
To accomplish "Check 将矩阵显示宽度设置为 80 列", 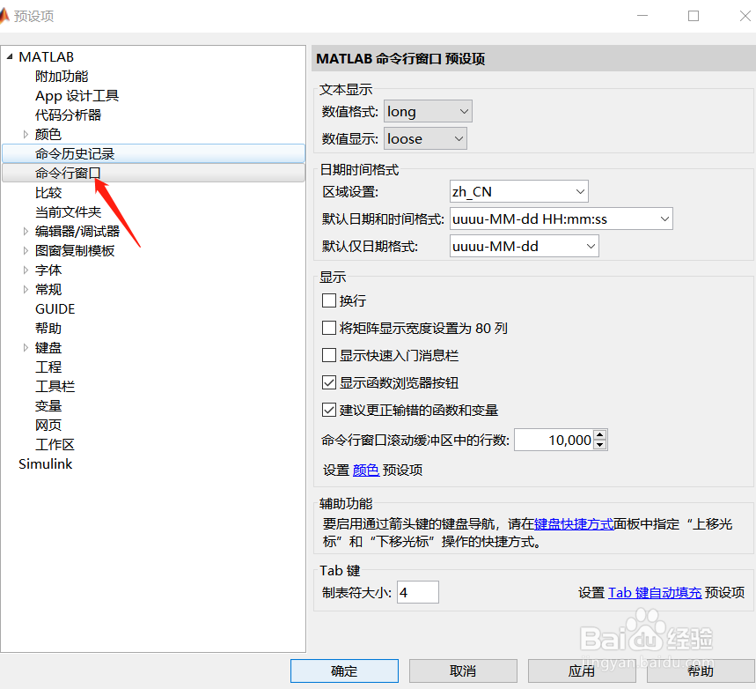I will pyautogui.click(x=329, y=329).
